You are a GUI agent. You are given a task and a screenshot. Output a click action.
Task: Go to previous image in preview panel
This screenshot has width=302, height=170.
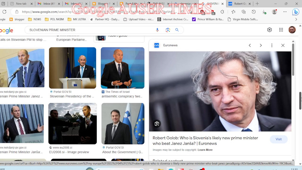pyautogui.click(x=250, y=45)
